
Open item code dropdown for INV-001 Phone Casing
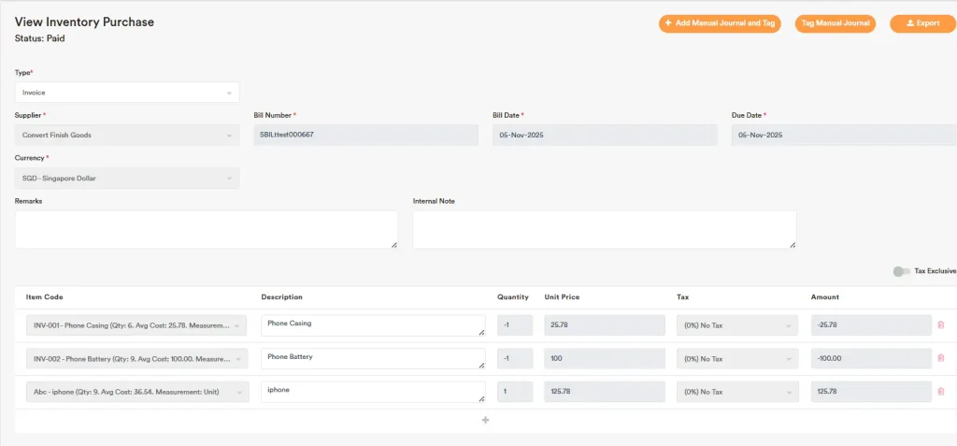(x=136, y=325)
